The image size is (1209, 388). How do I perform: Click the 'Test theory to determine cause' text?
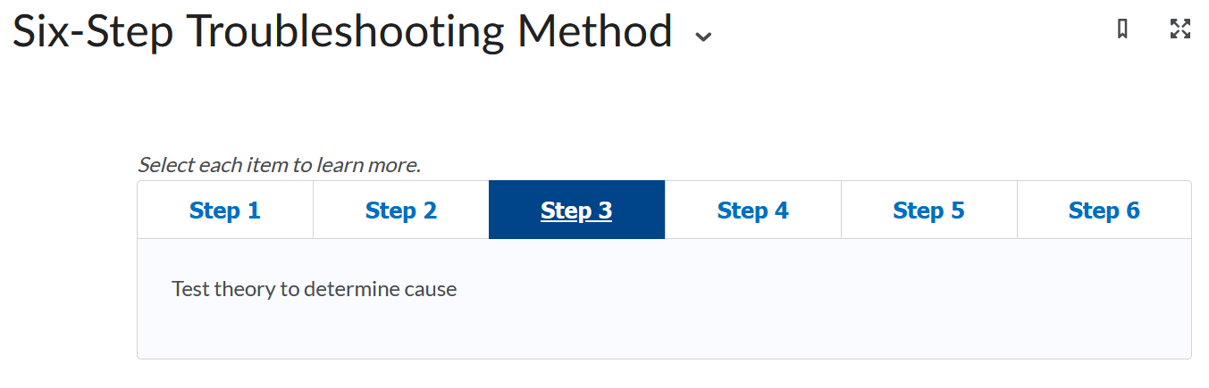click(x=314, y=289)
